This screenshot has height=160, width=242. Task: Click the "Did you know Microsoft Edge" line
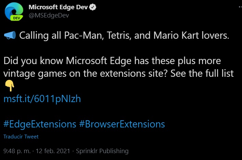point(67,61)
